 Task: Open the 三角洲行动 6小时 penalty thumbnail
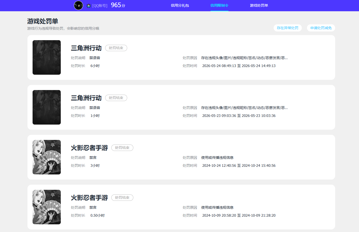coord(47,57)
